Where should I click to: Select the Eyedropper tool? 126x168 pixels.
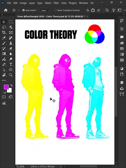(4, 38)
